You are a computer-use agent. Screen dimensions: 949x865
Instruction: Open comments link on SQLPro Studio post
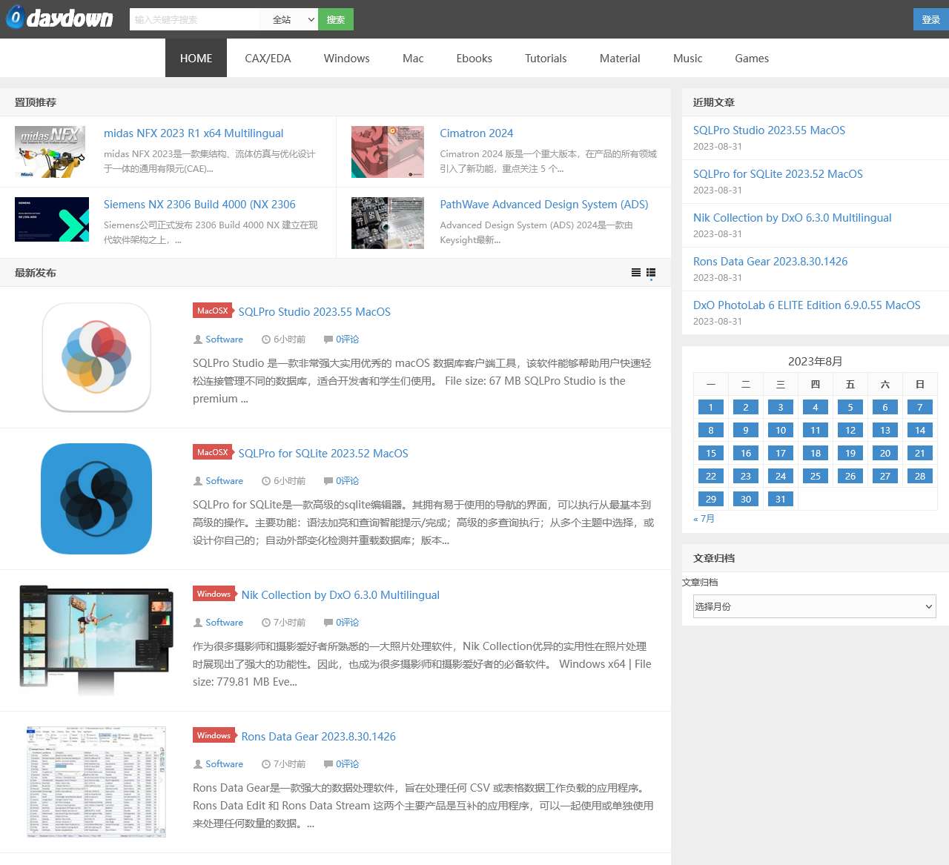coord(347,339)
